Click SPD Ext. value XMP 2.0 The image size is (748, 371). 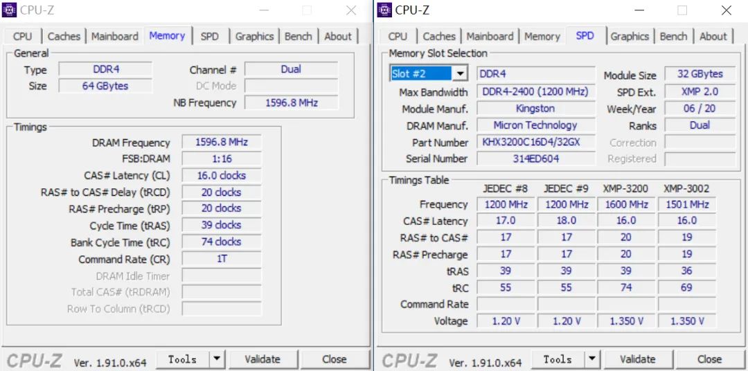click(x=700, y=91)
